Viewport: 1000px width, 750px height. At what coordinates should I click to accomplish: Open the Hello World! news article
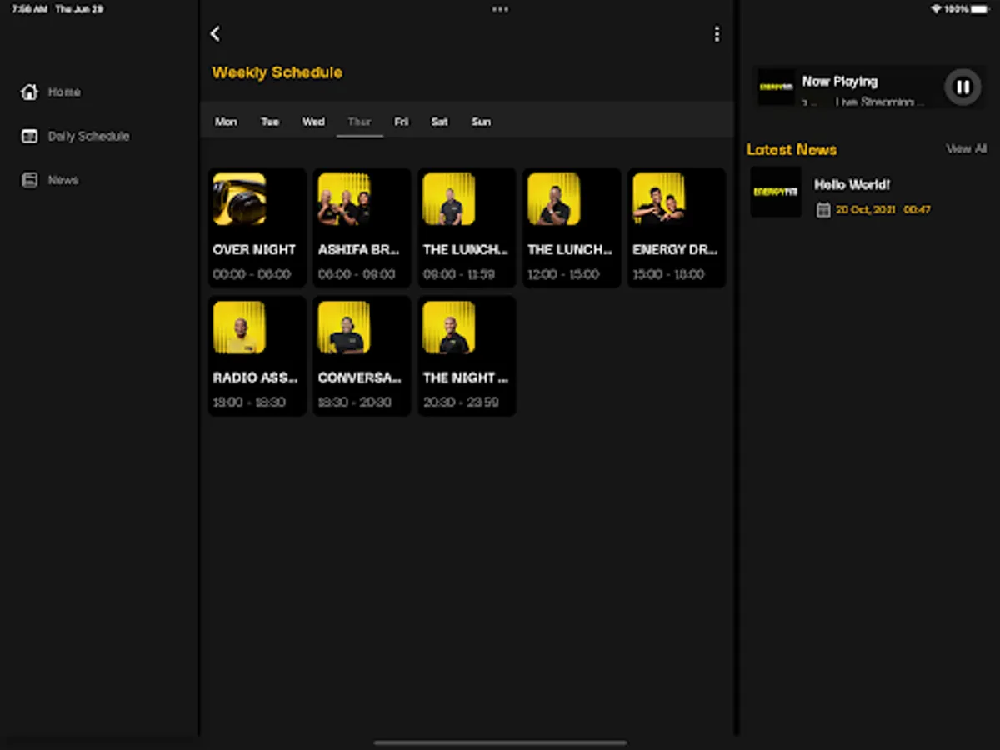click(x=852, y=185)
